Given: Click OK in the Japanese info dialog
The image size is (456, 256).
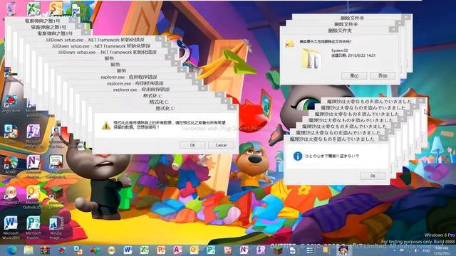Looking at the screenshot, I should (x=373, y=176).
